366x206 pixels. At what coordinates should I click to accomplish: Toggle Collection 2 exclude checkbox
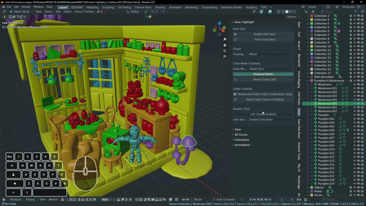click(351, 16)
